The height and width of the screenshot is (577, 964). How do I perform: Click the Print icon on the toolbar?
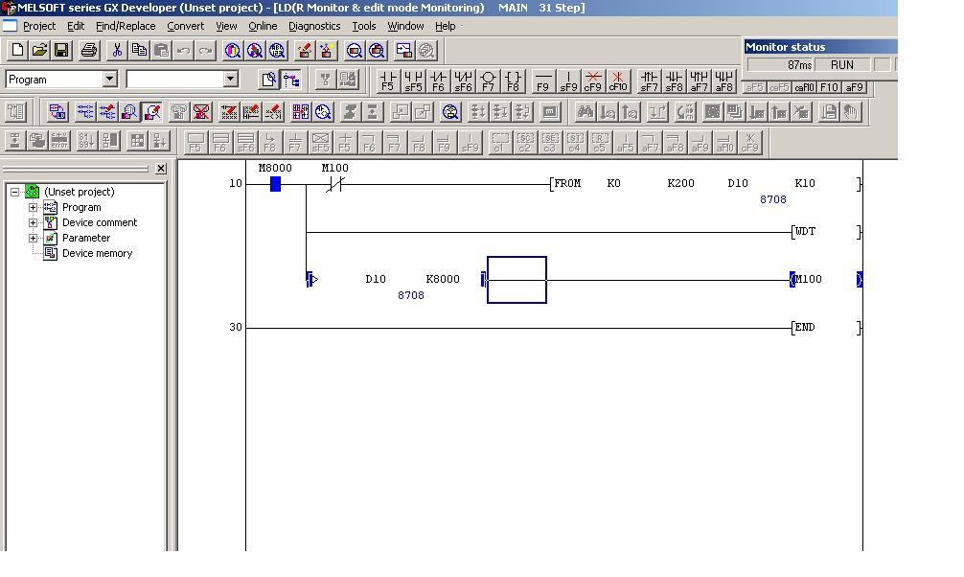click(88, 51)
